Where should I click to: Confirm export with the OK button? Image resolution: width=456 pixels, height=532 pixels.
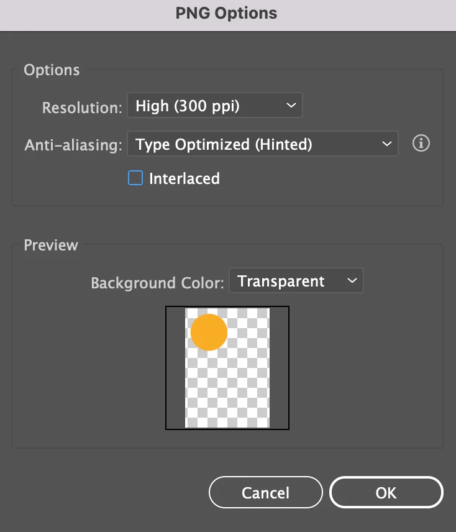(386, 492)
